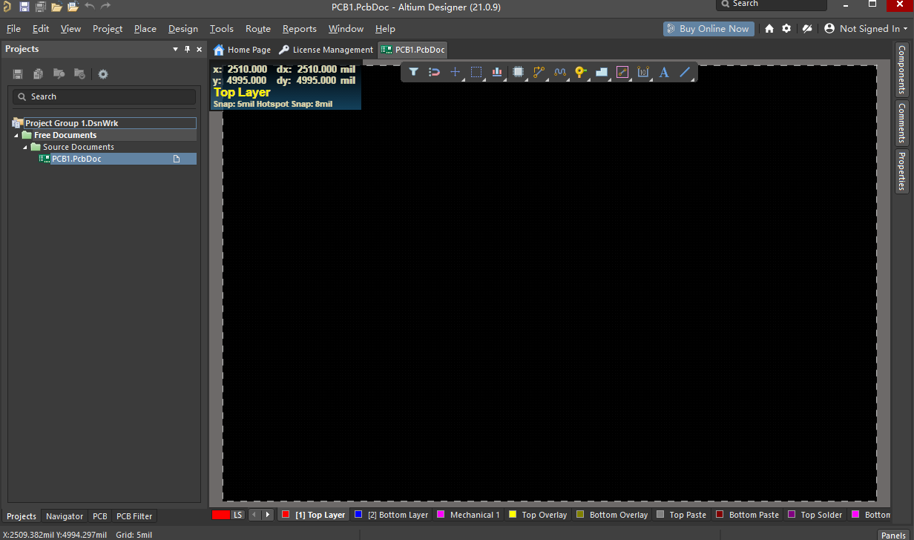
Task: Click the Open Project folder icon
Action: 73,7
